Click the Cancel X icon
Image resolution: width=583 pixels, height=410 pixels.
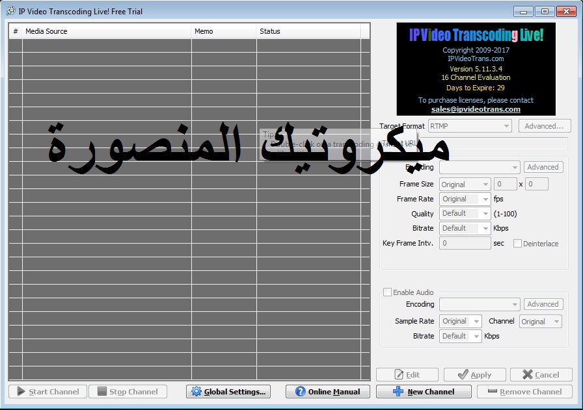tap(528, 374)
